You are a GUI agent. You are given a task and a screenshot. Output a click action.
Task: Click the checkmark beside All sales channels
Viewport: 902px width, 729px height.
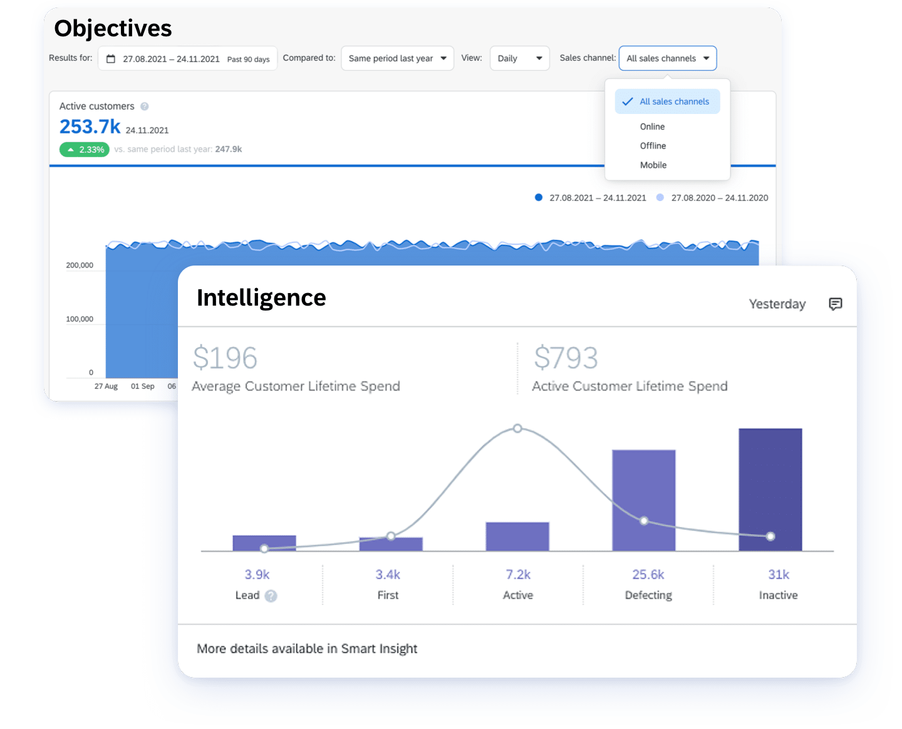(x=628, y=101)
